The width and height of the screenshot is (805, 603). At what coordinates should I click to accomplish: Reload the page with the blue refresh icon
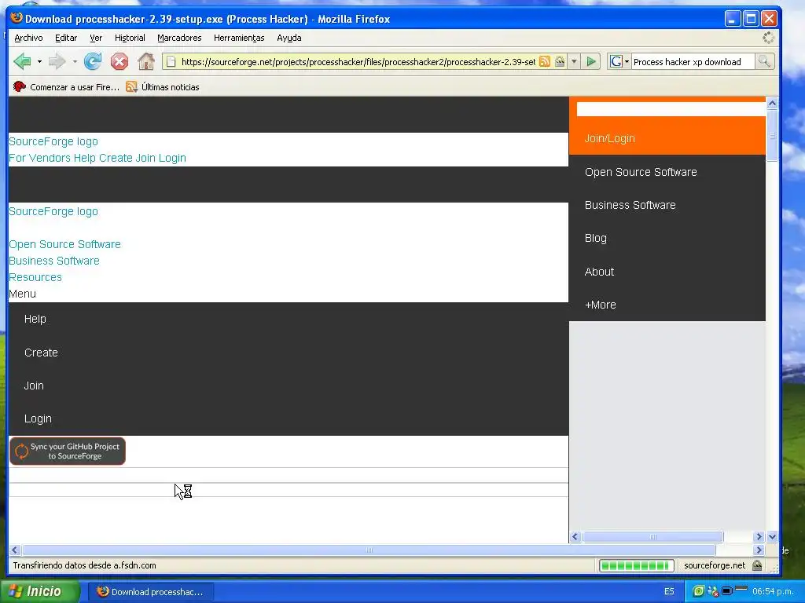[x=93, y=61]
